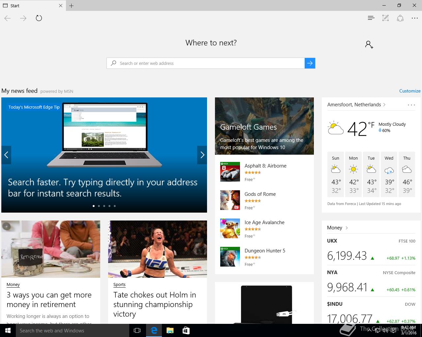This screenshot has width=422, height=337.
Task: Open Windows Store from the taskbar
Action: tap(186, 330)
